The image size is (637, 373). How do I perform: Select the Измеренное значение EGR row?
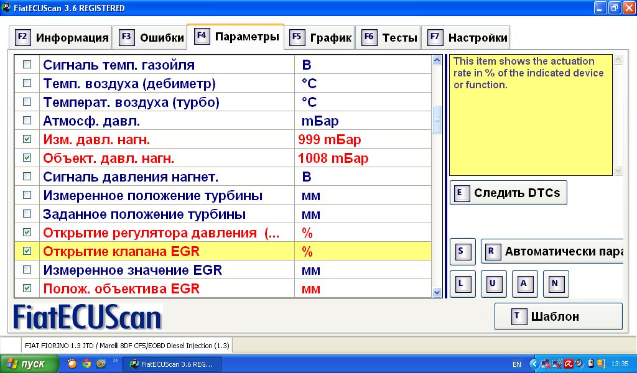click(132, 270)
